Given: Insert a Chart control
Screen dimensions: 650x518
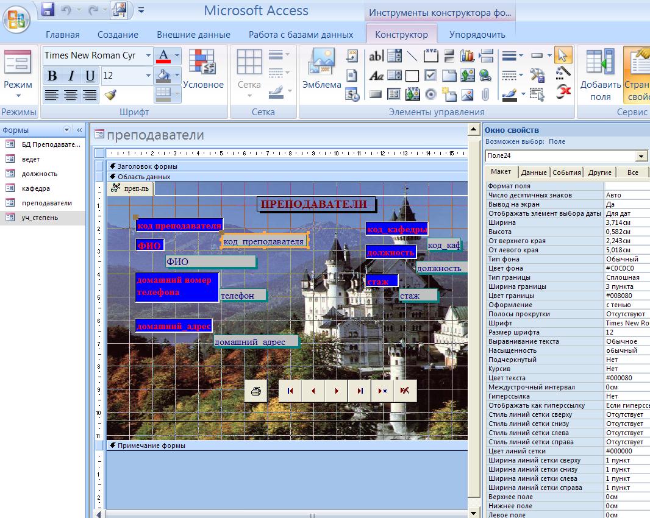Looking at the screenshot, I should click(467, 55).
